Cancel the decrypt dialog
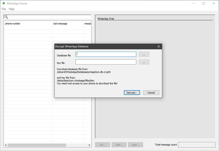This screenshot has width=219, height=151. 151,92
